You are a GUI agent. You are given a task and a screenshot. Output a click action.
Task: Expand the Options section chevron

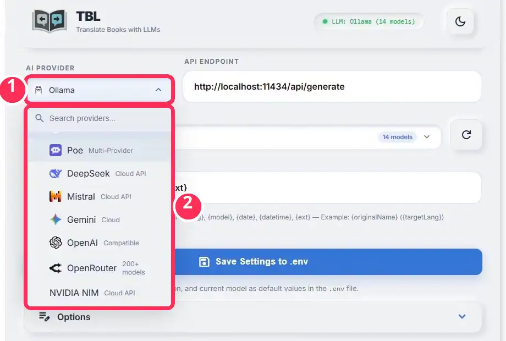pyautogui.click(x=462, y=316)
